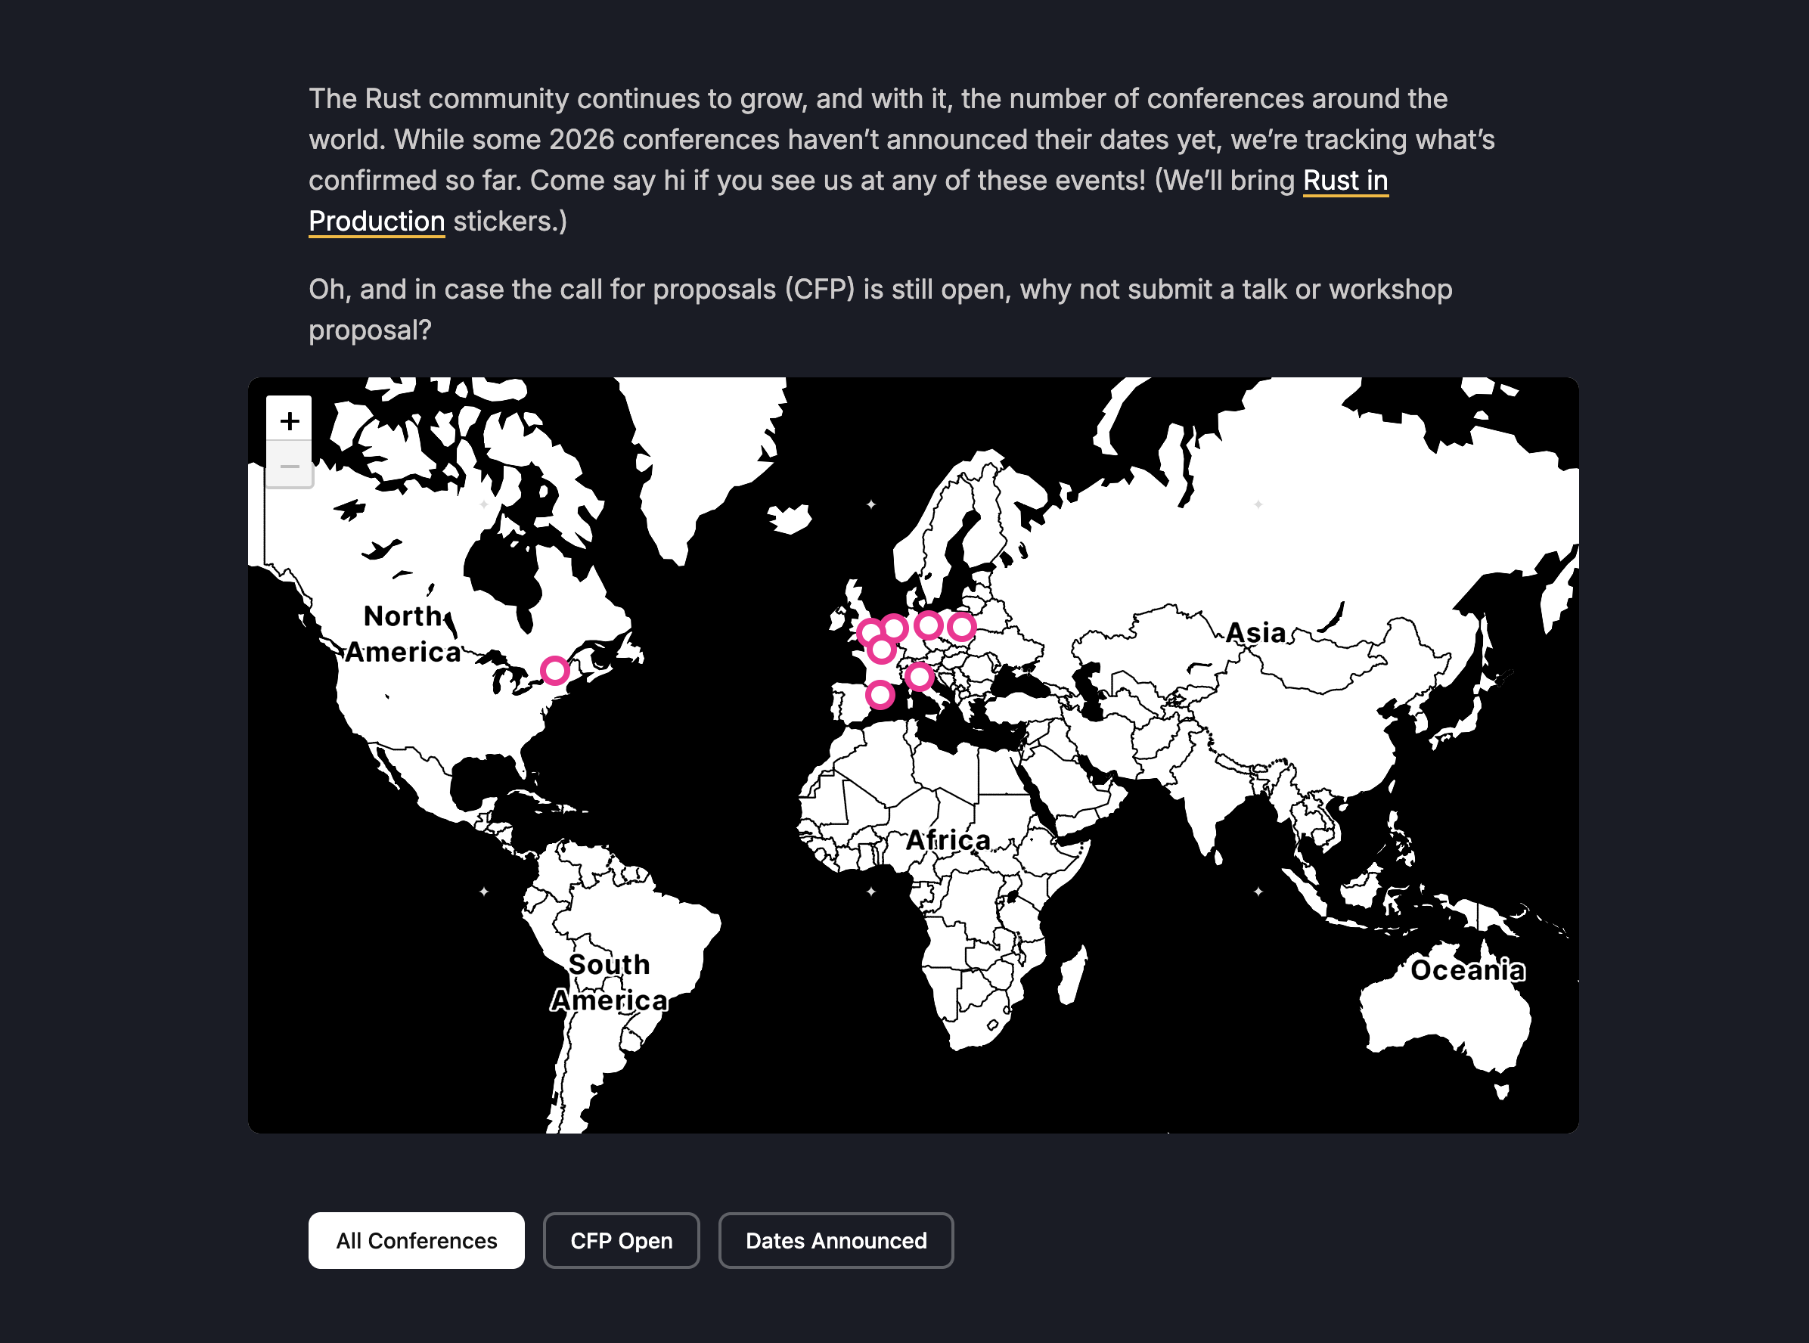Click the Africa label on map
Screen dimensions: 1809x1343
coord(949,840)
